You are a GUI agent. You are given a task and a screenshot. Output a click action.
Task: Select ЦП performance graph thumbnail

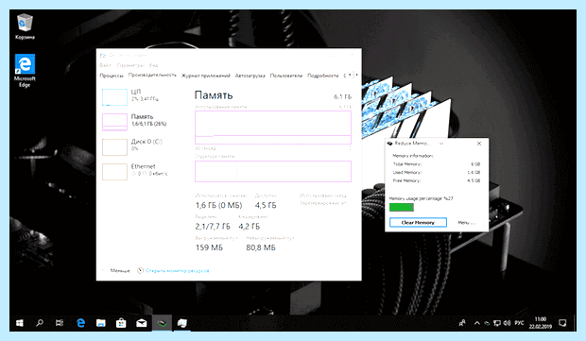click(x=114, y=96)
